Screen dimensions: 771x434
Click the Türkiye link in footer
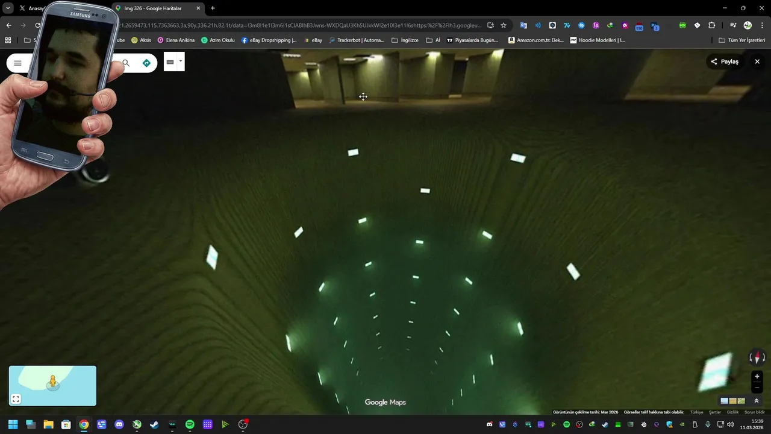(x=696, y=412)
